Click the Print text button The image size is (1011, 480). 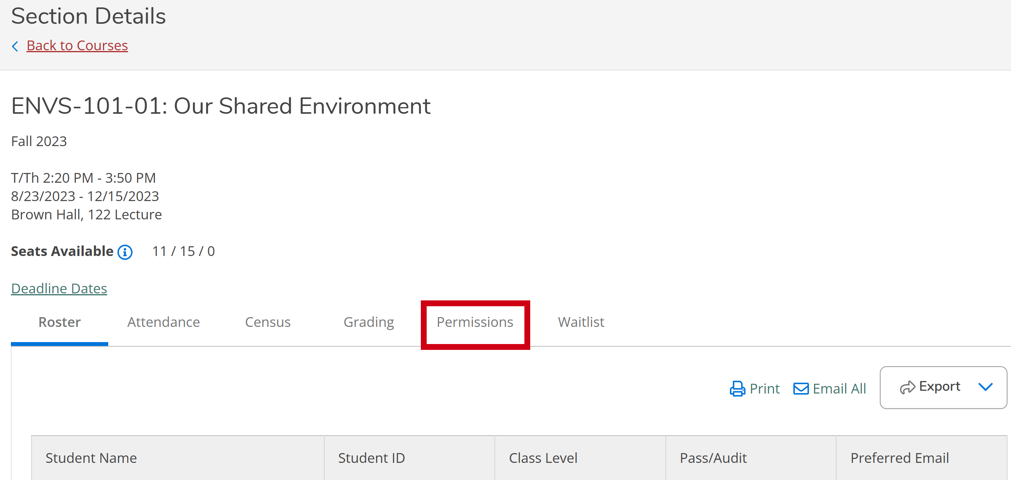click(764, 388)
